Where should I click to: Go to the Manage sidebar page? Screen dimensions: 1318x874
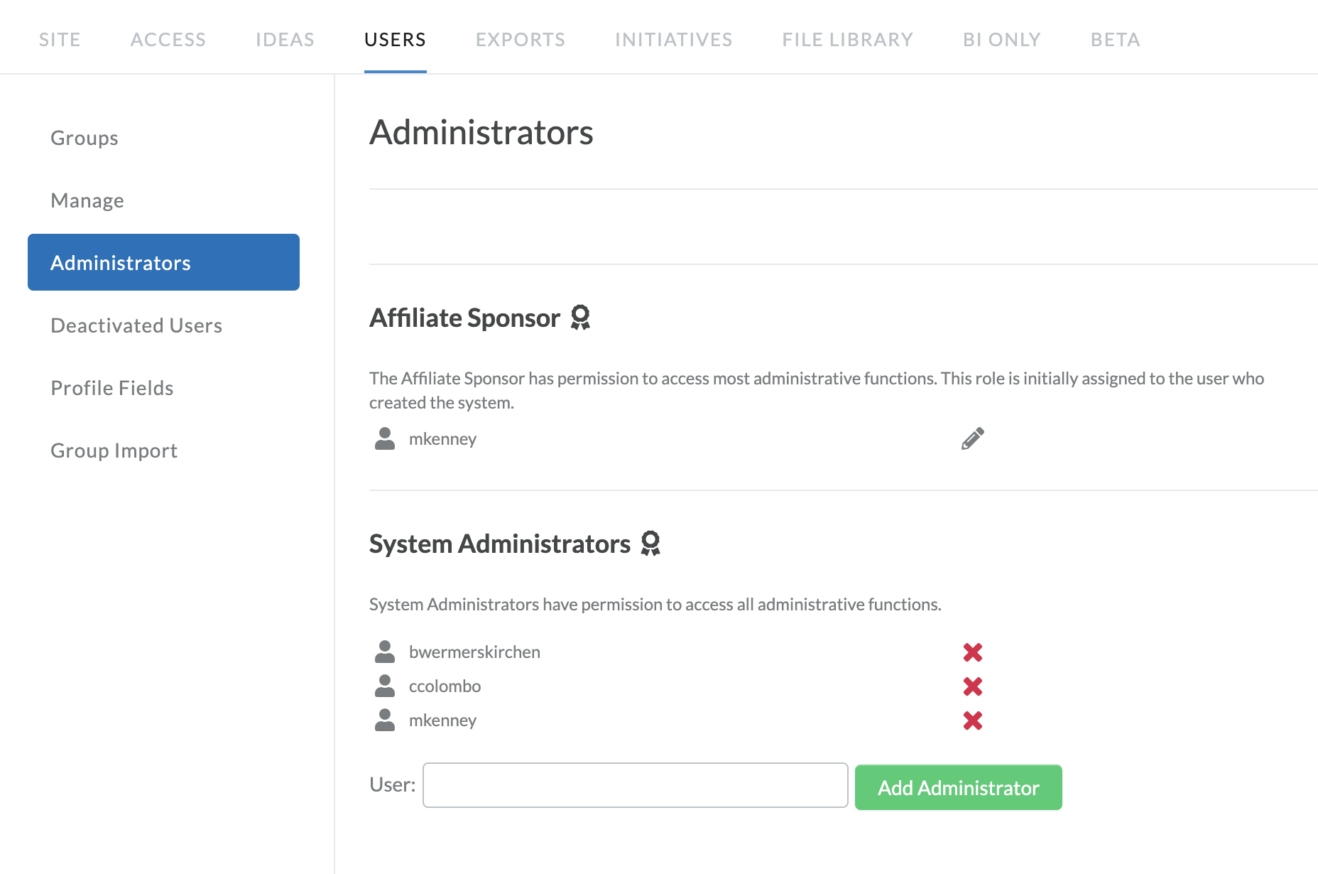tap(163, 200)
